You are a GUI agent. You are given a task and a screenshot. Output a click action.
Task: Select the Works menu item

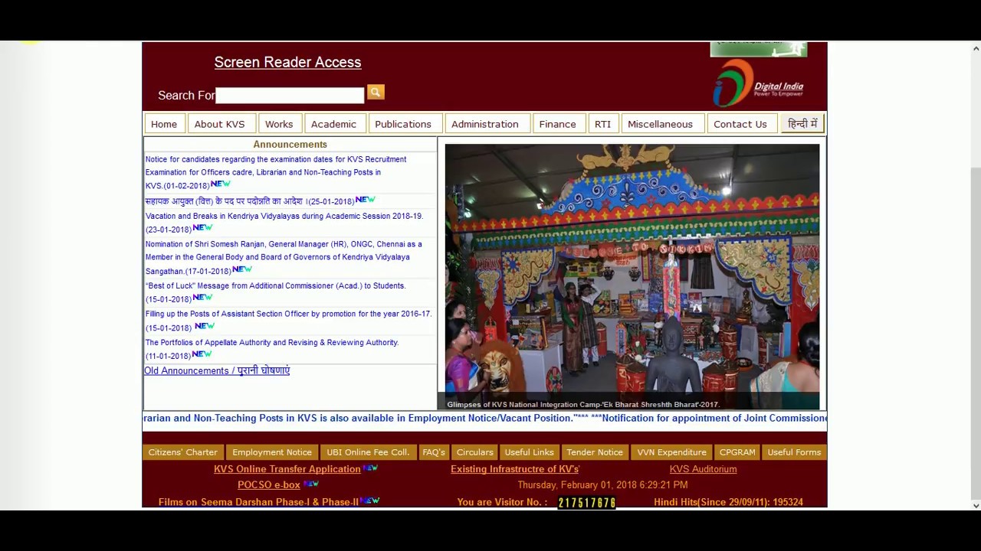(279, 124)
